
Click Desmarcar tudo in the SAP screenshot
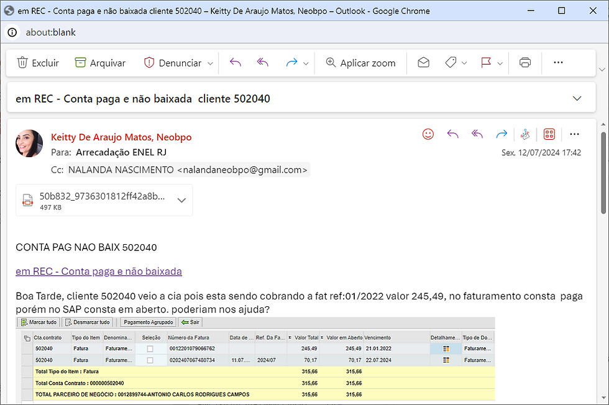click(88, 322)
